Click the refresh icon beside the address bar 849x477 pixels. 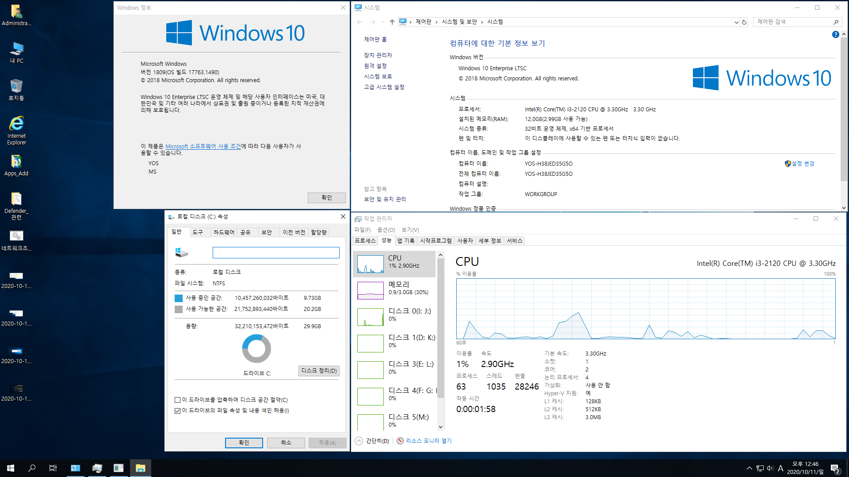point(744,22)
